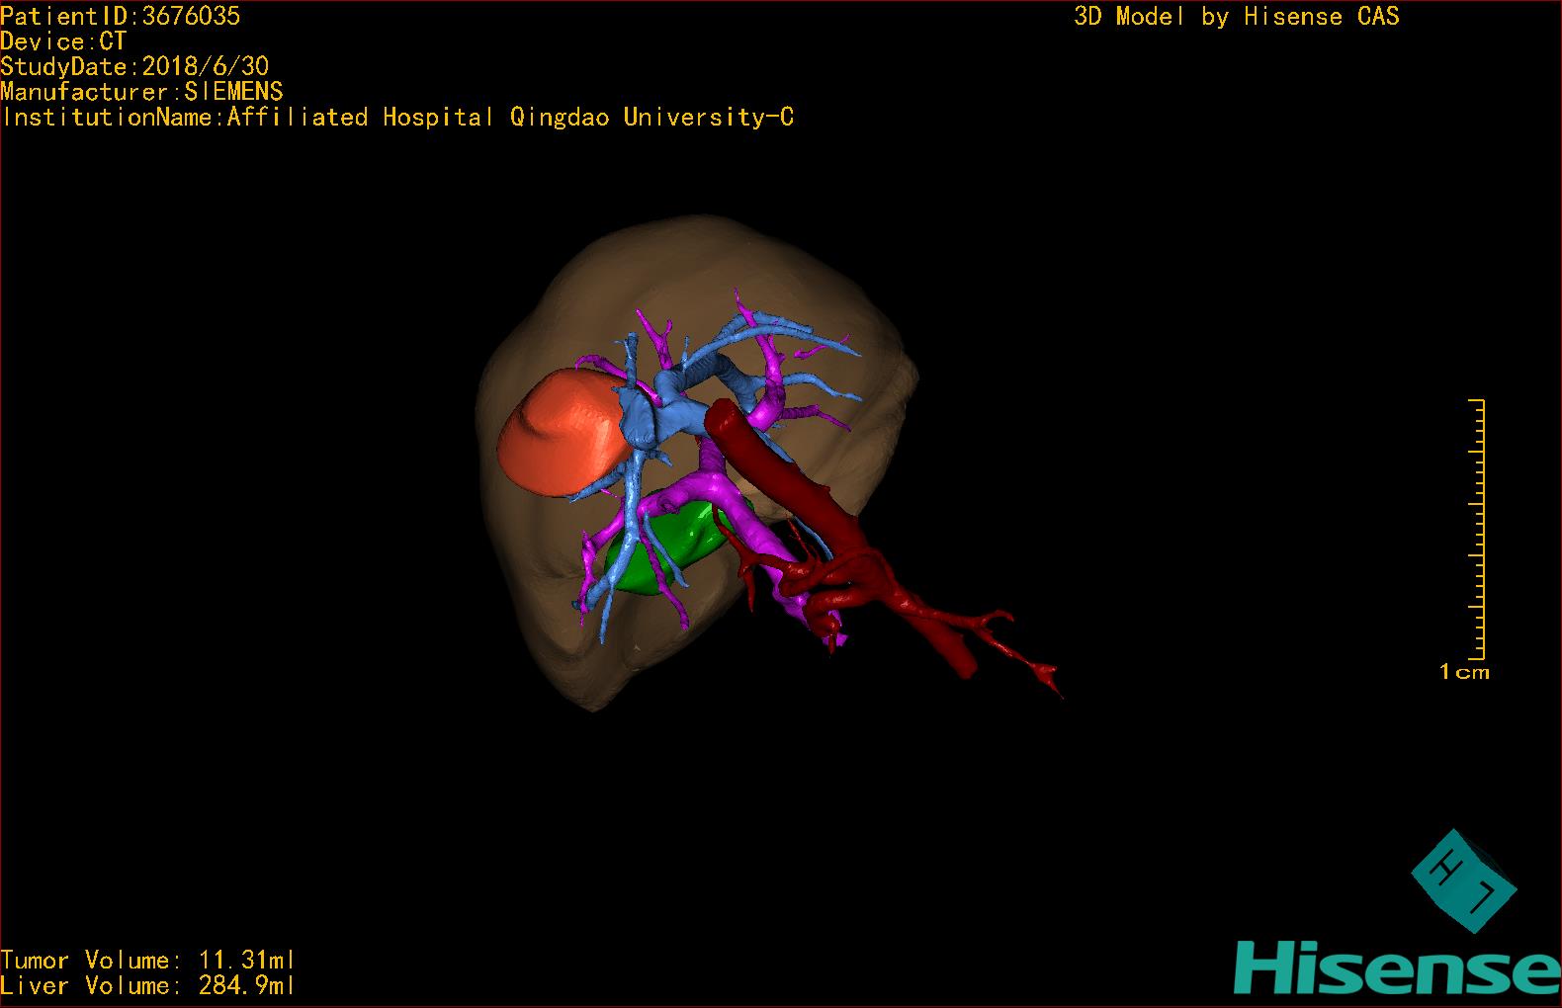Click the orientation cube in the corner
This screenshot has height=1008, width=1562.
click(1461, 880)
